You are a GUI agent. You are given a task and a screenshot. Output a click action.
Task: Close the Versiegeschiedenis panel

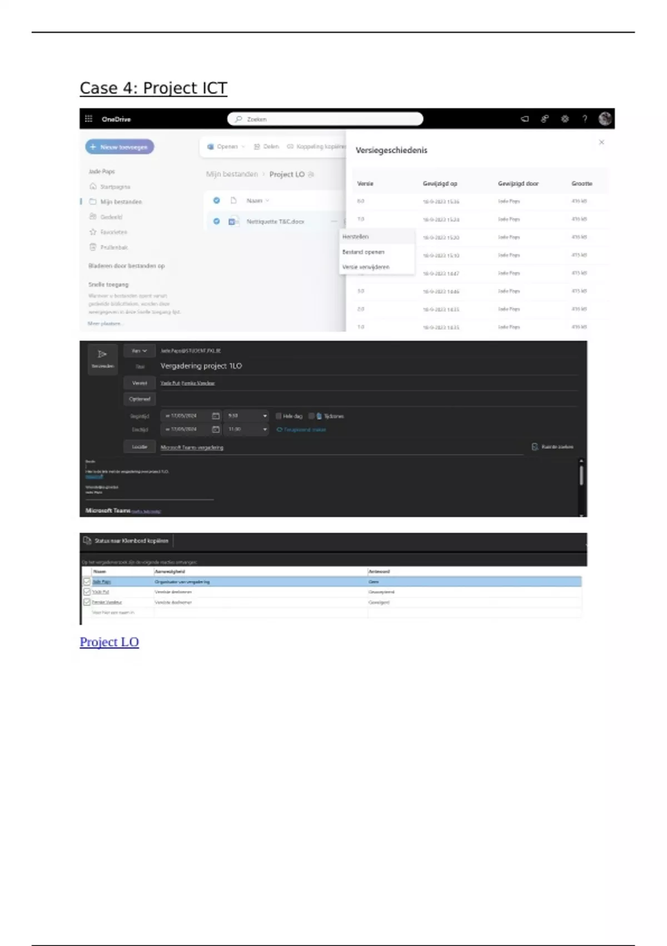601,142
